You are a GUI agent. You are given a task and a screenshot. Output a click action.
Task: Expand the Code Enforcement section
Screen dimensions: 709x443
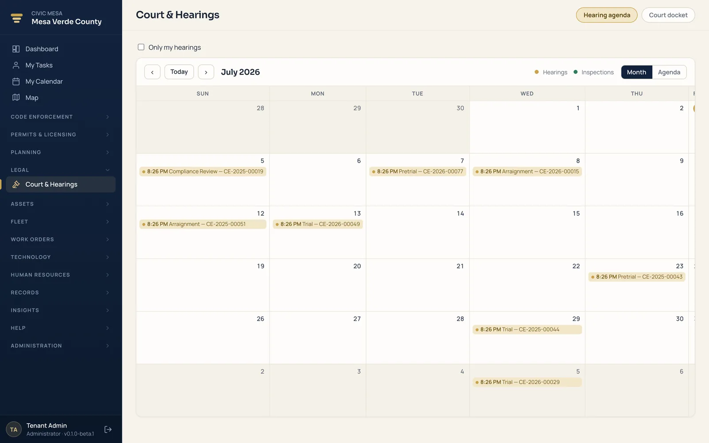click(61, 117)
